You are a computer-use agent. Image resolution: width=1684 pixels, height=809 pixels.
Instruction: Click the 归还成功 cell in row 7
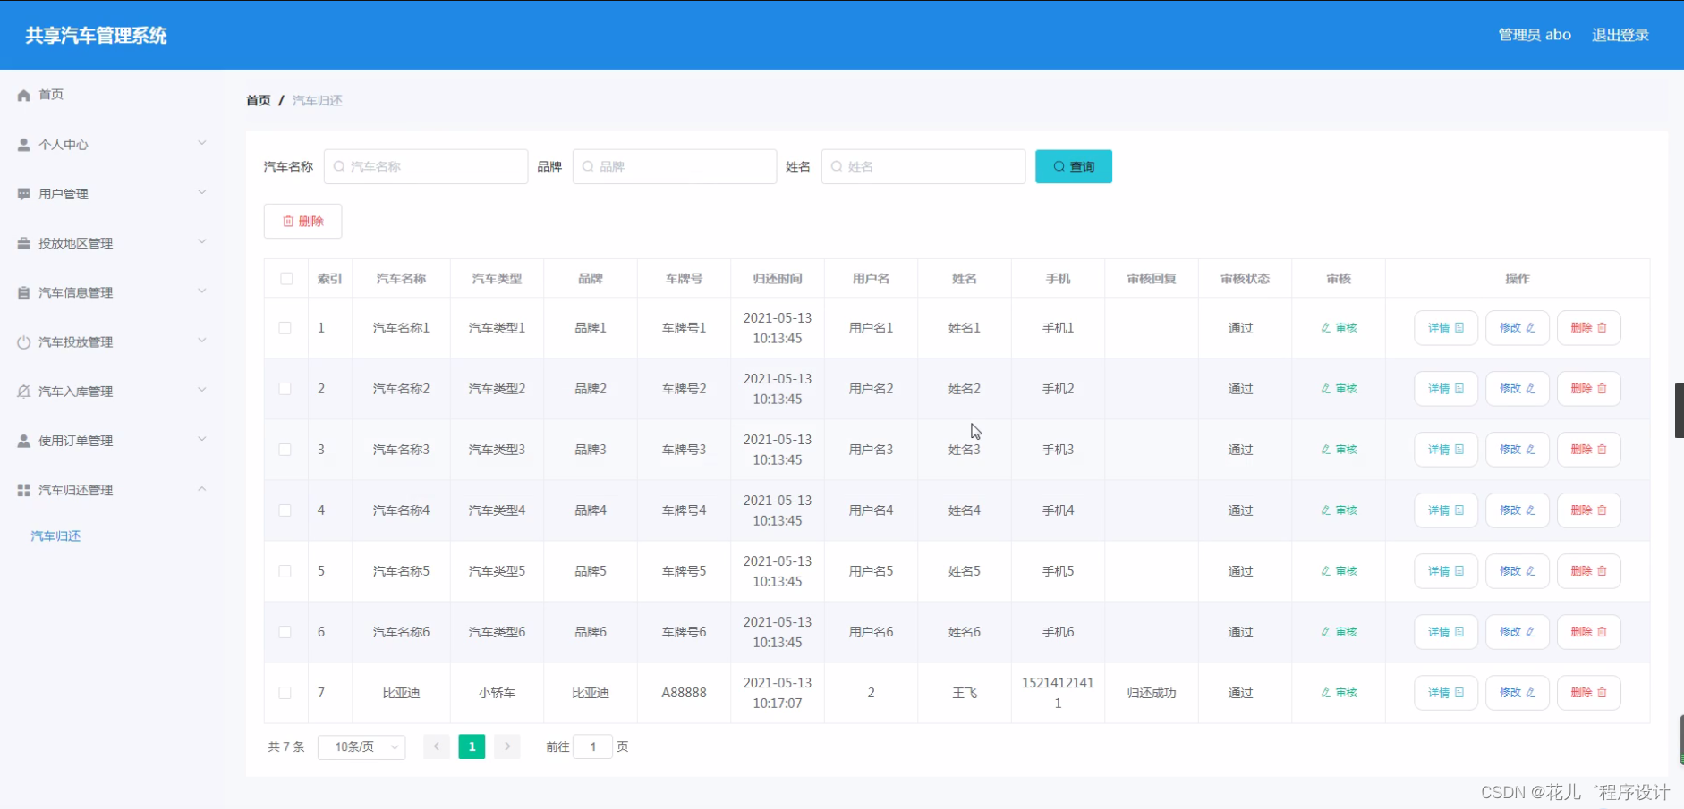(1152, 693)
